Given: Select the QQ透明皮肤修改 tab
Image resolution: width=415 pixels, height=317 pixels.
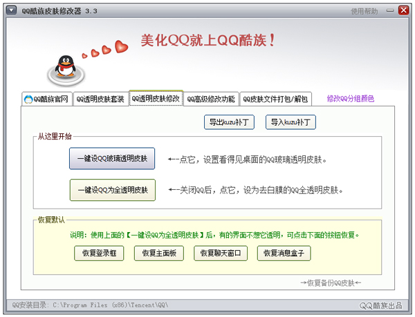Looking at the screenshot, I should [156, 98].
